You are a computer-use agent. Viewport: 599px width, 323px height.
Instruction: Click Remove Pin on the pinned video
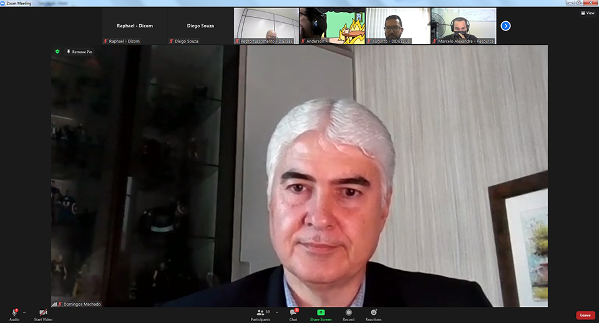coord(79,52)
